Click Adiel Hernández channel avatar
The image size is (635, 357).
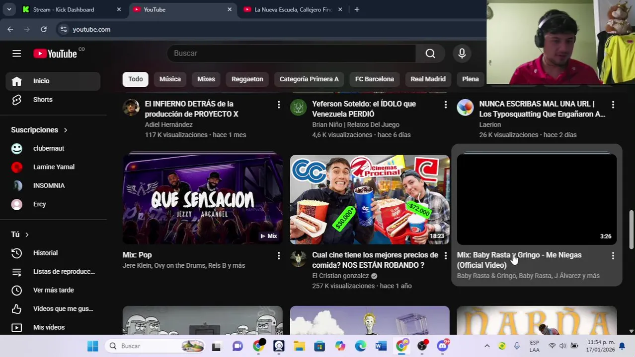click(x=131, y=108)
